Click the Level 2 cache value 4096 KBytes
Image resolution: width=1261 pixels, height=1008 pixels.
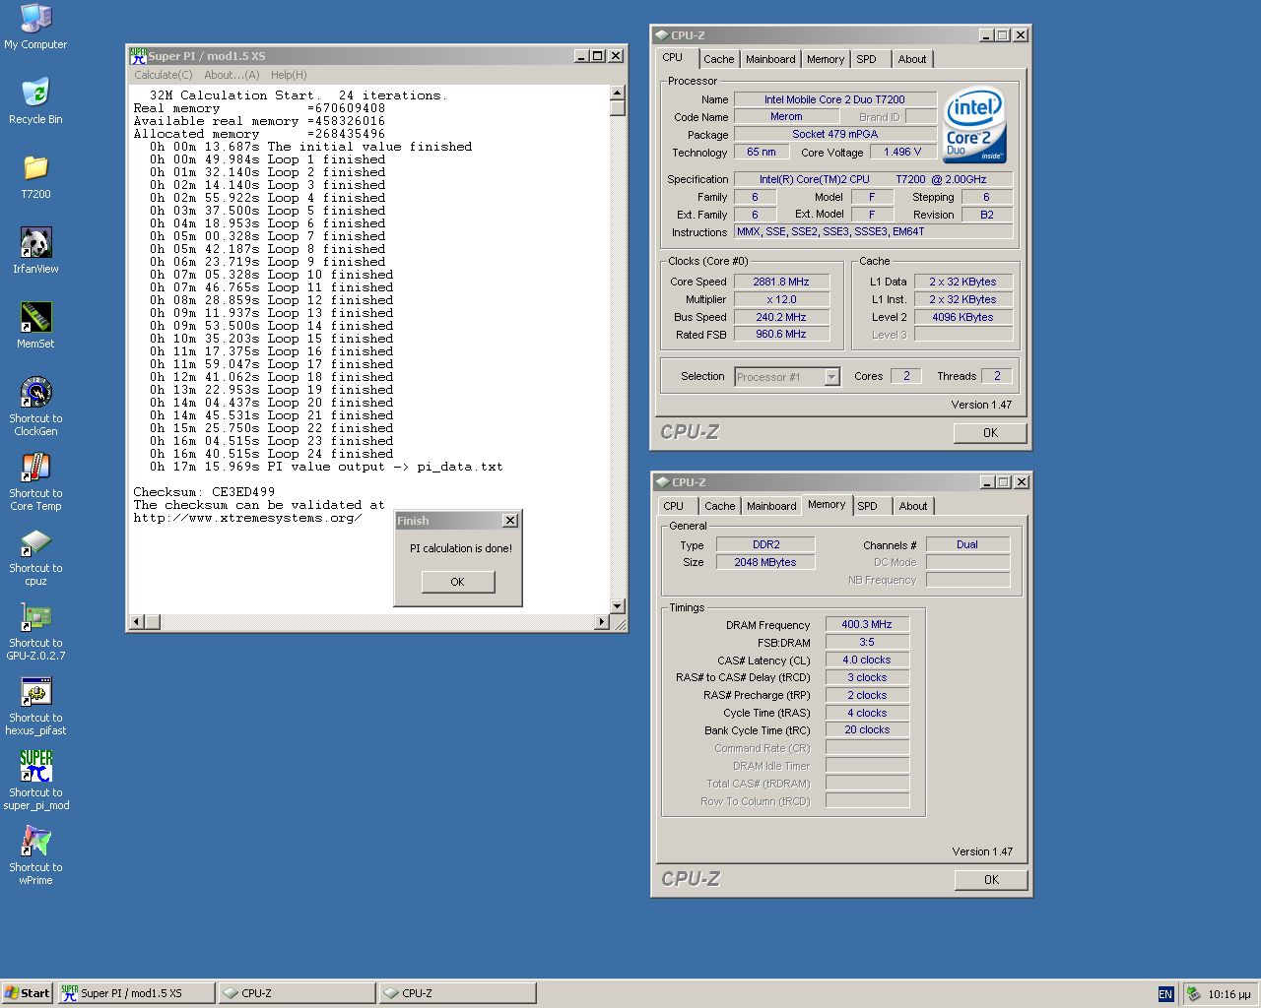pos(962,317)
